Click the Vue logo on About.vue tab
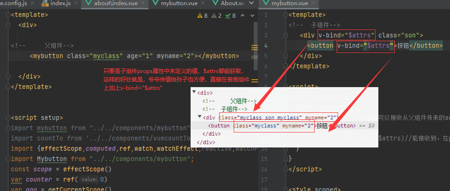This screenshot has width=450, height=191. pos(215,3)
